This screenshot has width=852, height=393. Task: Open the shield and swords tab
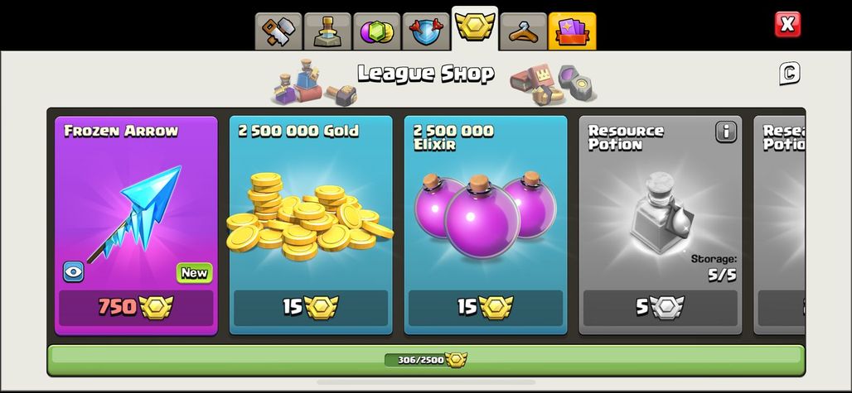pos(426,31)
